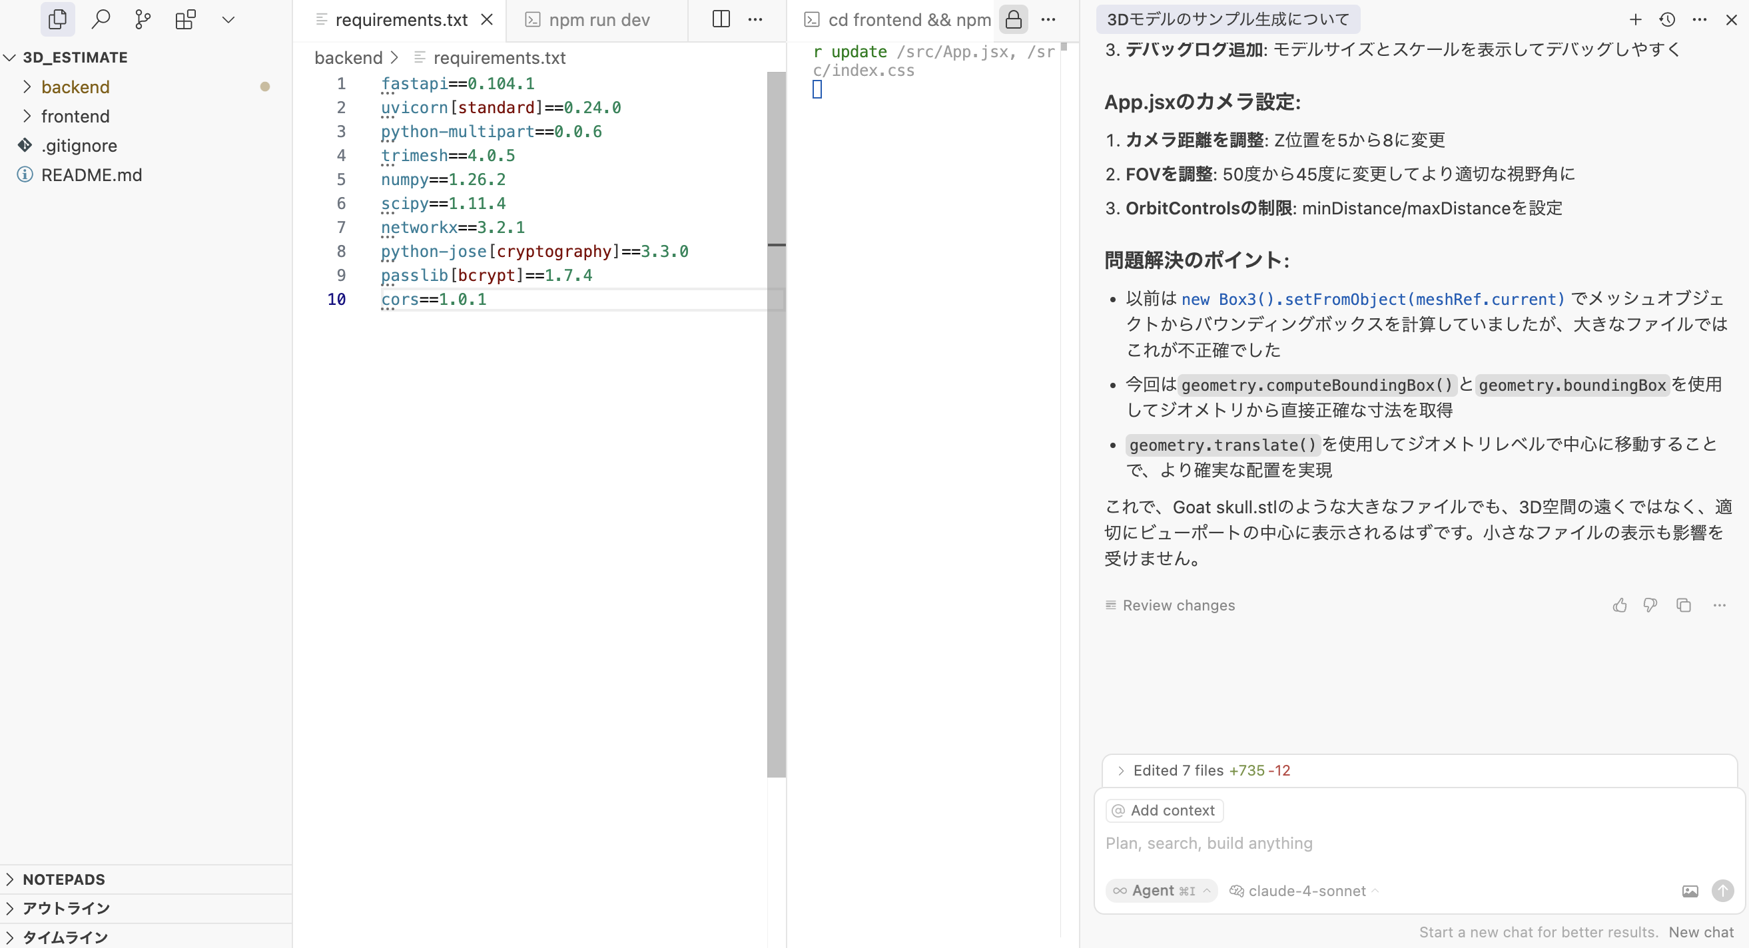Screen dimensions: 1749x948
Task: Click line 7 networkx==3.2.1
Action: tap(453, 227)
